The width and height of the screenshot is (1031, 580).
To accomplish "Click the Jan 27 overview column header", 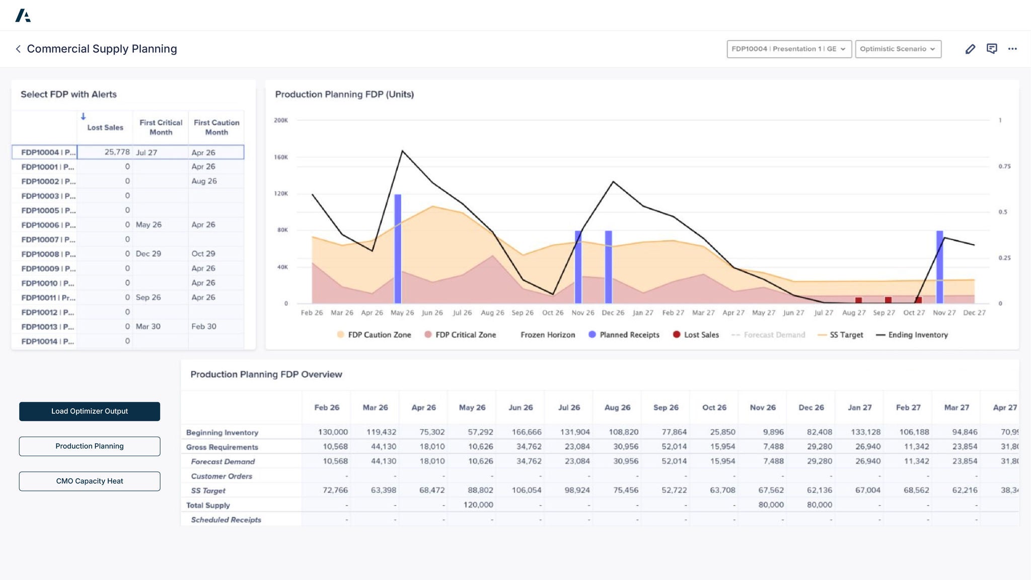I will 859,407.
